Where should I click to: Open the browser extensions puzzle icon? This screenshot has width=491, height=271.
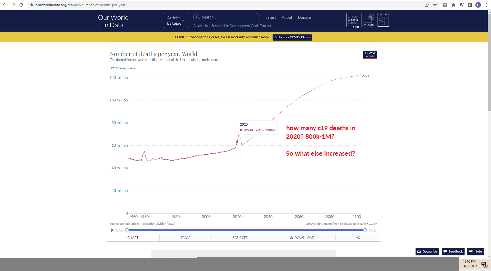[x=454, y=5]
